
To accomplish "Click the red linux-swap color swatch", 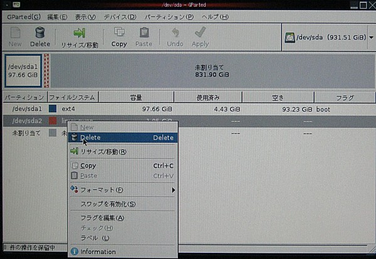I will 53,120.
